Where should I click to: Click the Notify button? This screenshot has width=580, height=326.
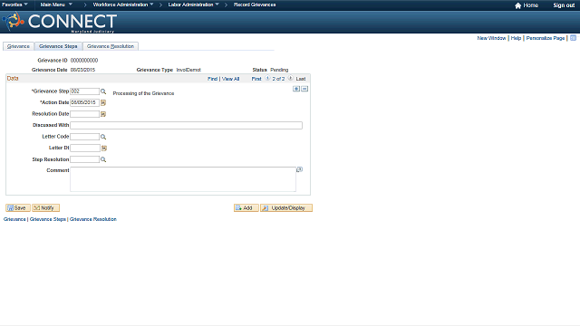(45, 207)
